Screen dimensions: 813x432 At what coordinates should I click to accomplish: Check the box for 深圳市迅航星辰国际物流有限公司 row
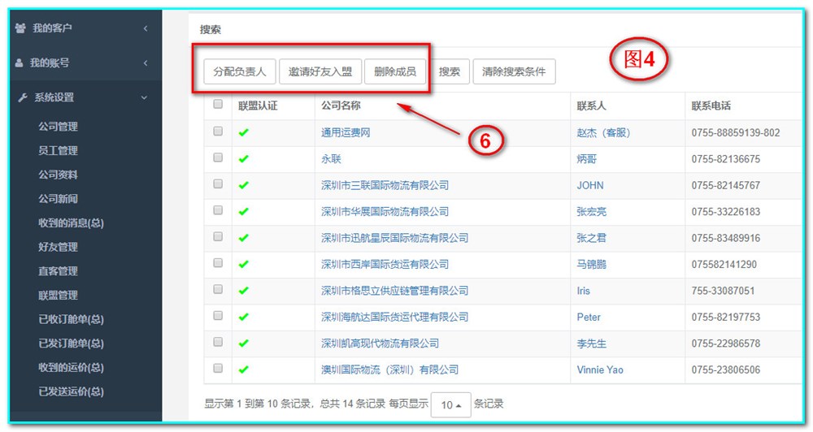coord(218,236)
